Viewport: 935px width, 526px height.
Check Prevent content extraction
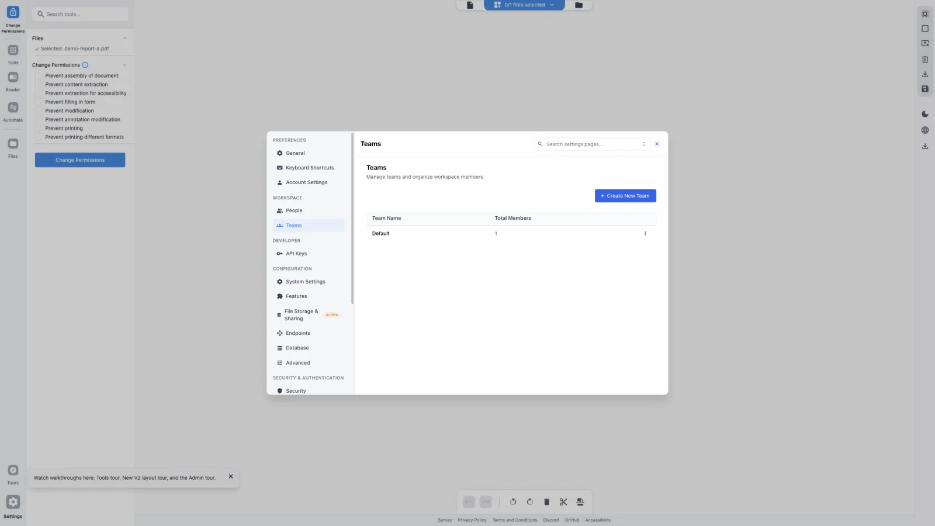tap(39, 84)
